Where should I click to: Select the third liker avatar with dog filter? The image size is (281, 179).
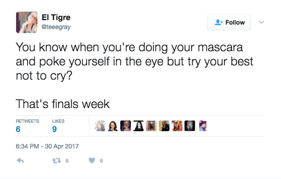pyautogui.click(x=126, y=126)
